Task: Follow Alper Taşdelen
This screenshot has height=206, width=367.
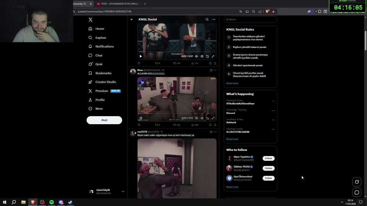Action: point(268,158)
